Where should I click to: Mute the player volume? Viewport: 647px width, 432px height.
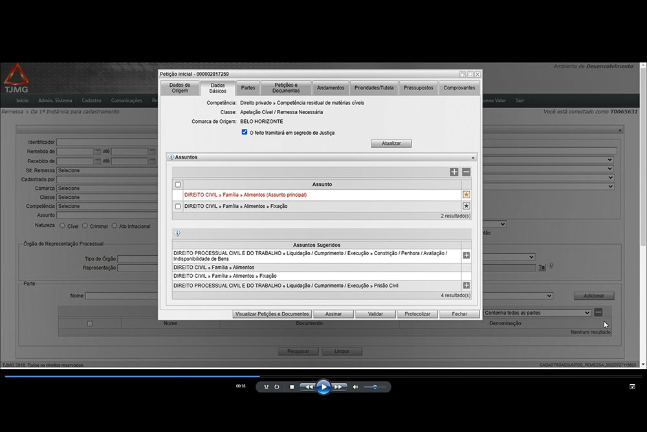coord(355,387)
